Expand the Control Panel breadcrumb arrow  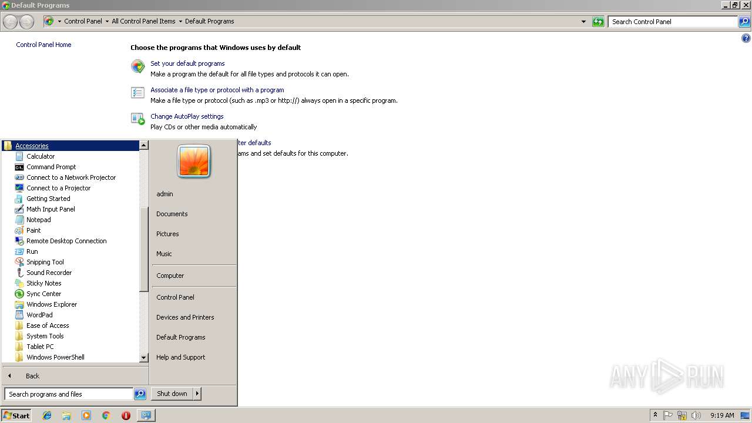[107, 21]
